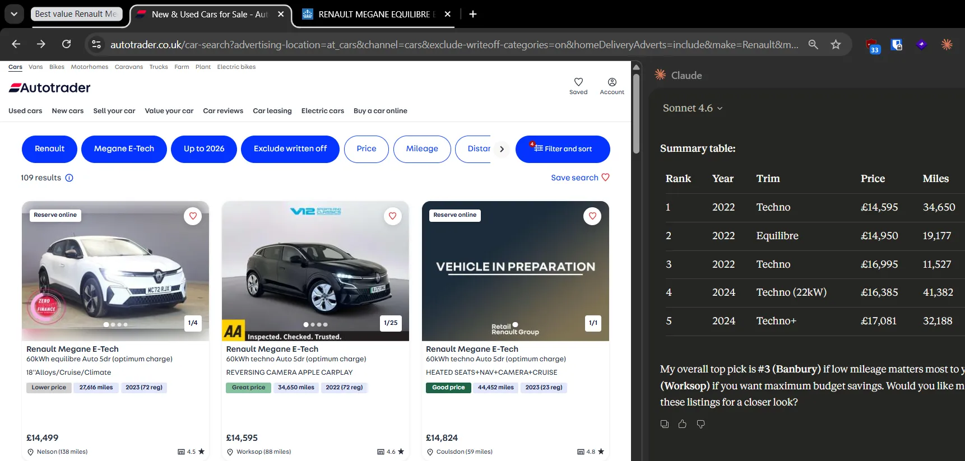Screen dimensions: 965x461
Task: Open the Up to 2026 year filter
Action: (204, 149)
